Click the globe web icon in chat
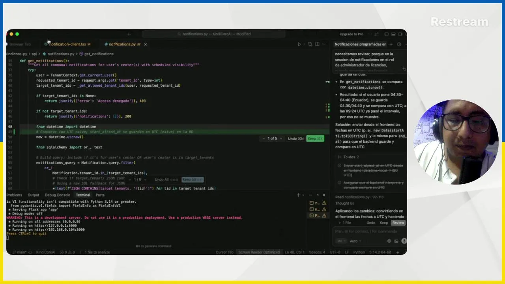The image size is (505, 284). 389,241
